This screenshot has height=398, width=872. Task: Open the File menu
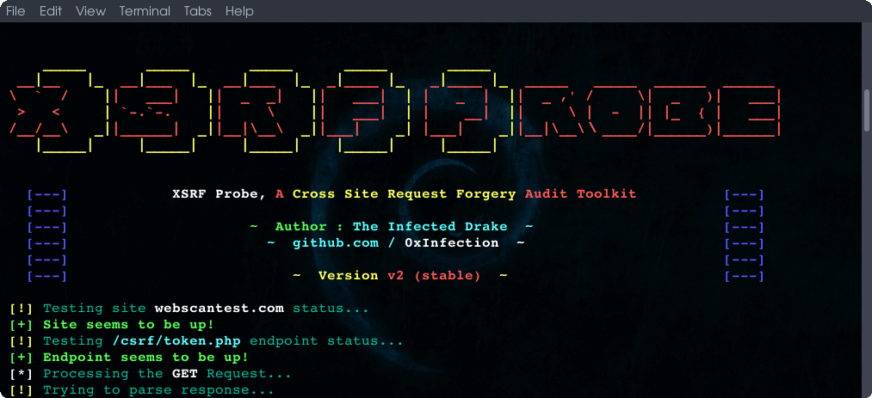[15, 11]
